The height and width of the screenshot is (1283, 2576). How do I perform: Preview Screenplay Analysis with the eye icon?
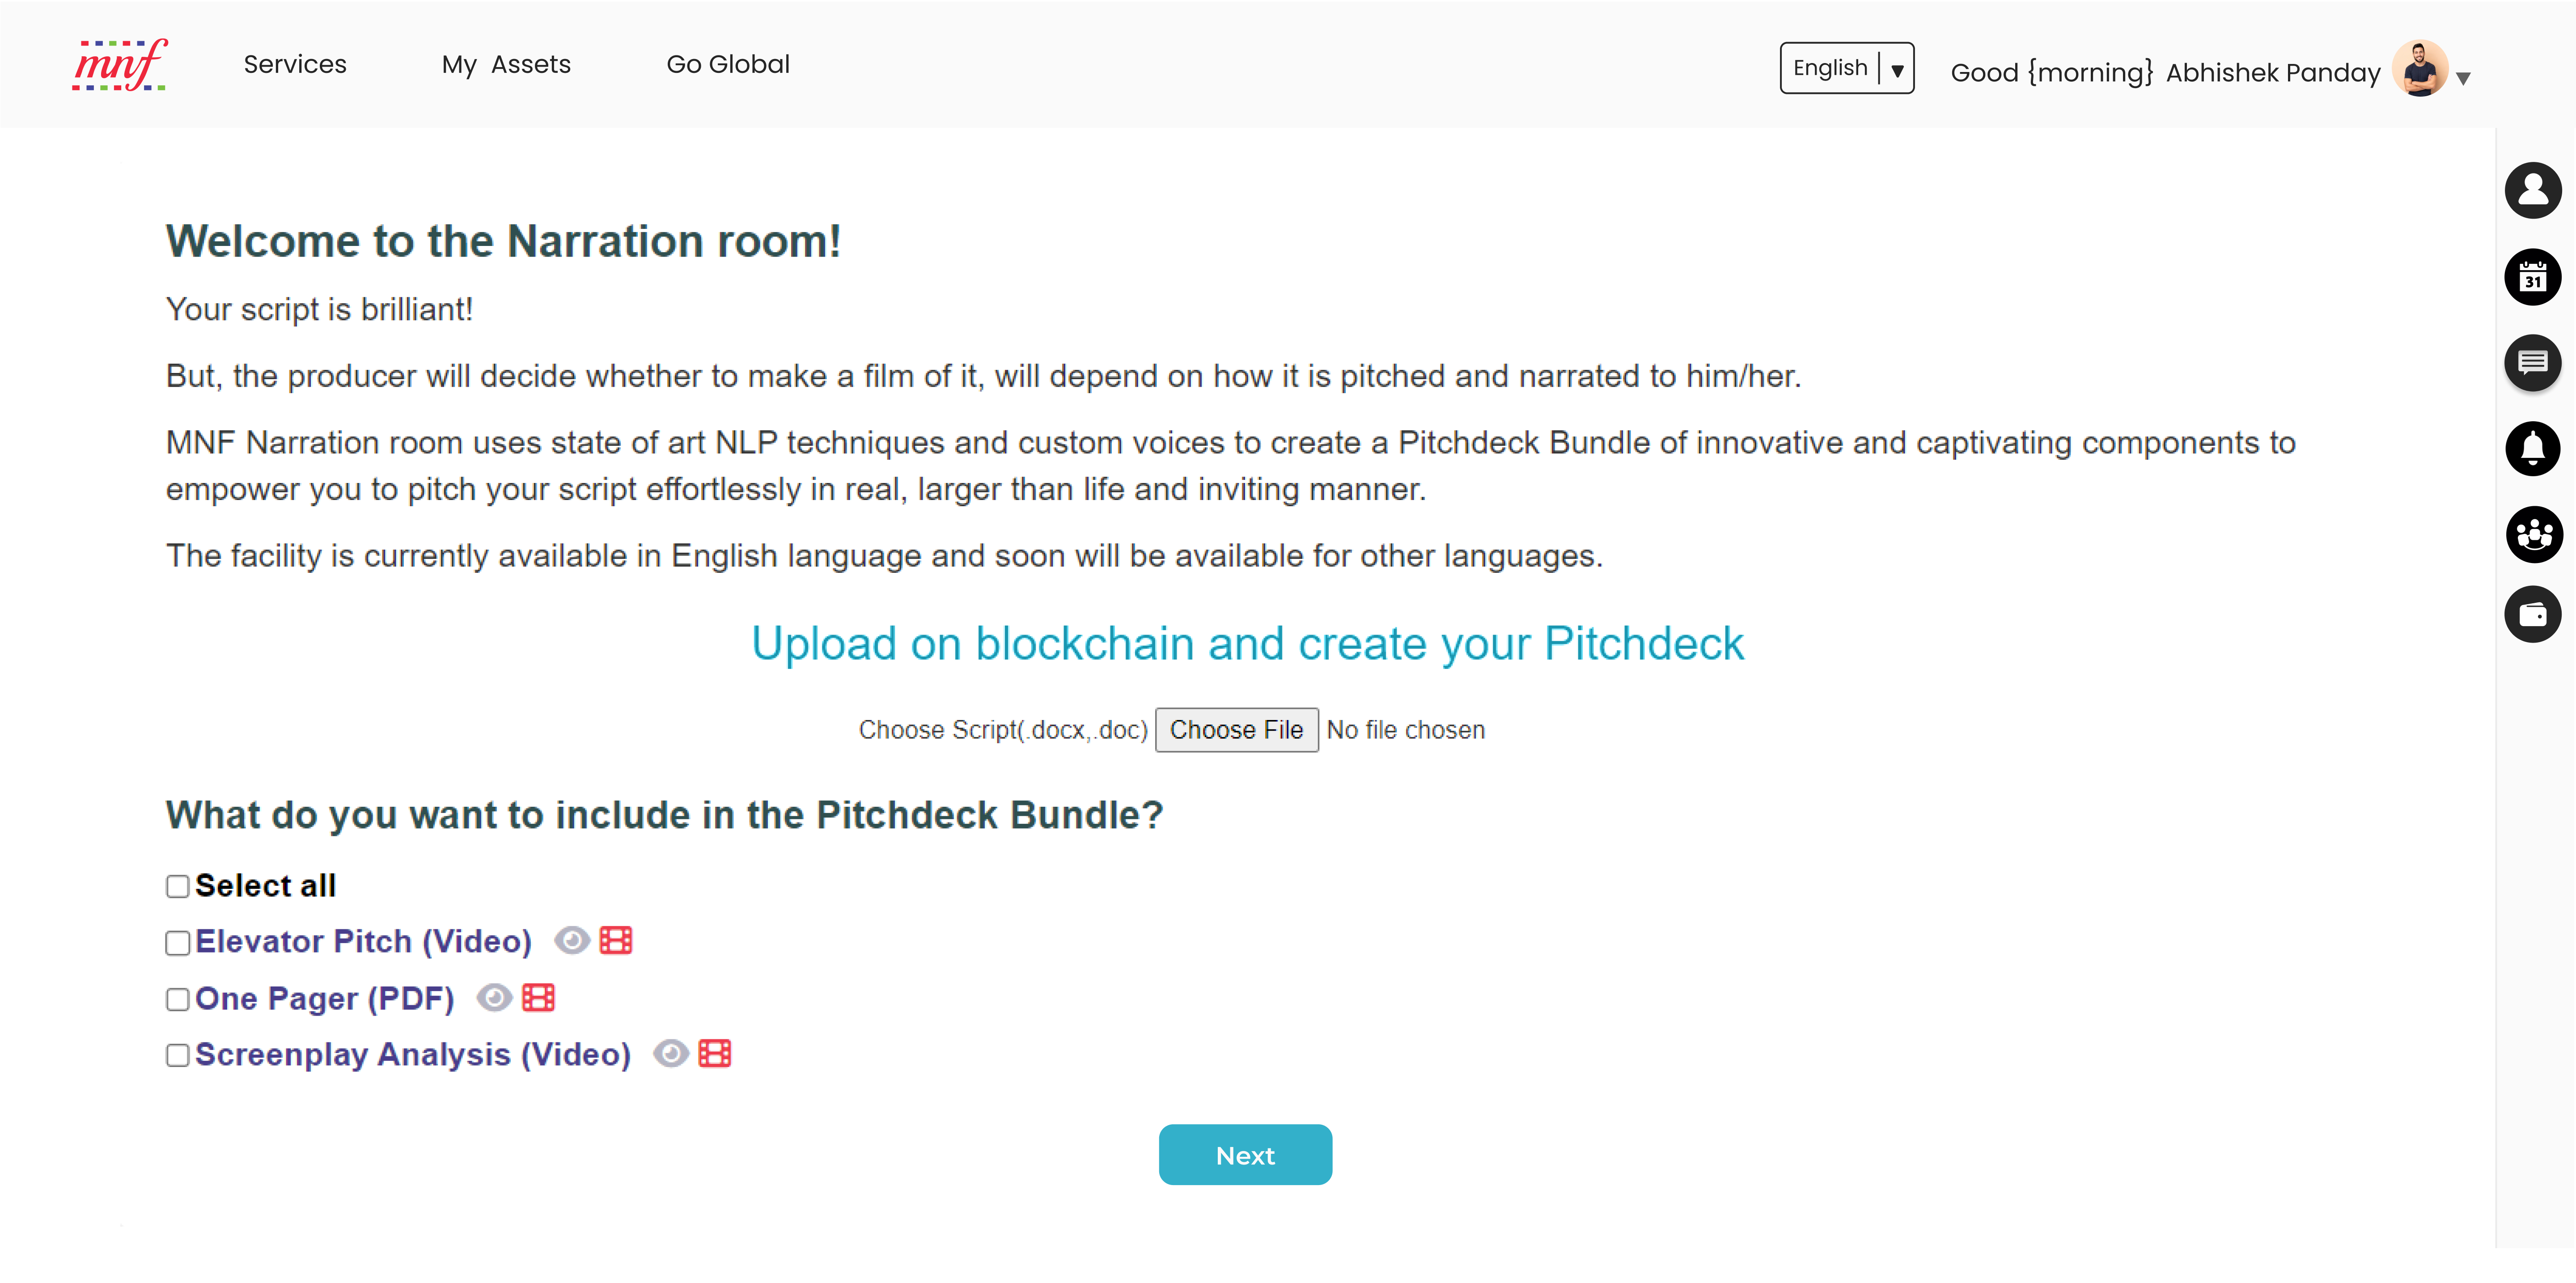click(671, 1054)
